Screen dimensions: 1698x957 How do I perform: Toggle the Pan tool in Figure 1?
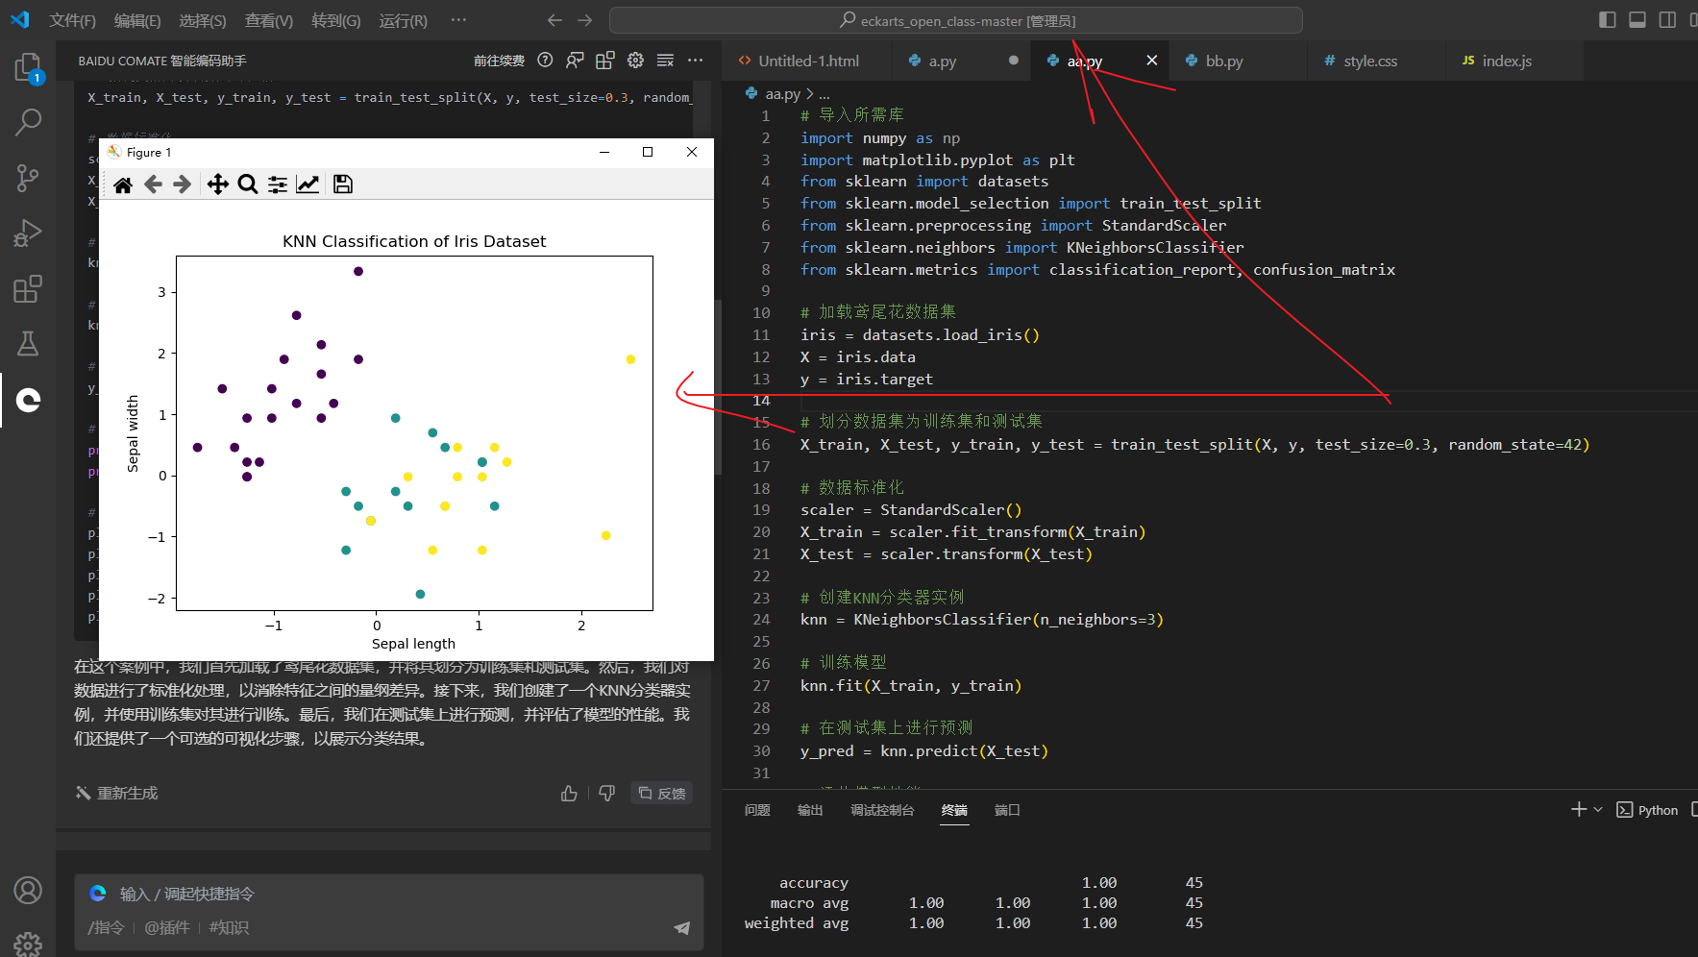tap(218, 184)
